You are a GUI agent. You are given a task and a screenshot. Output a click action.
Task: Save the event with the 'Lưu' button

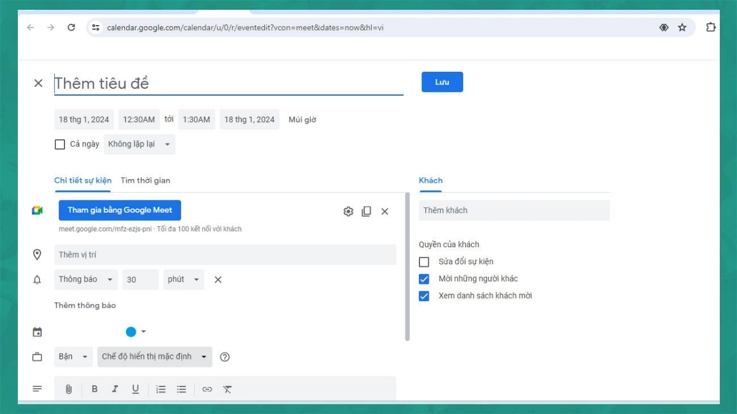[x=442, y=82]
